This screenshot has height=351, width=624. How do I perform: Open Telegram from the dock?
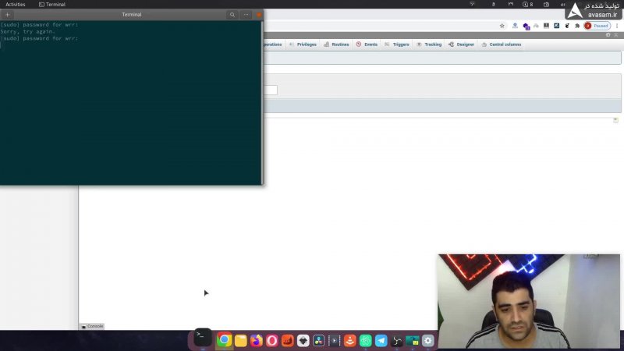[381, 340]
